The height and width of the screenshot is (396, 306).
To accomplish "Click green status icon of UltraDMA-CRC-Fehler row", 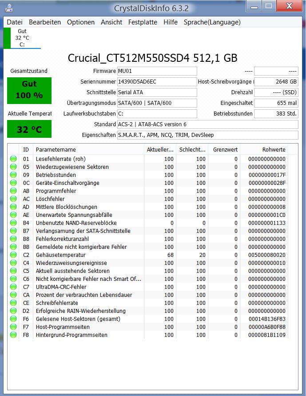I will 13,287.
